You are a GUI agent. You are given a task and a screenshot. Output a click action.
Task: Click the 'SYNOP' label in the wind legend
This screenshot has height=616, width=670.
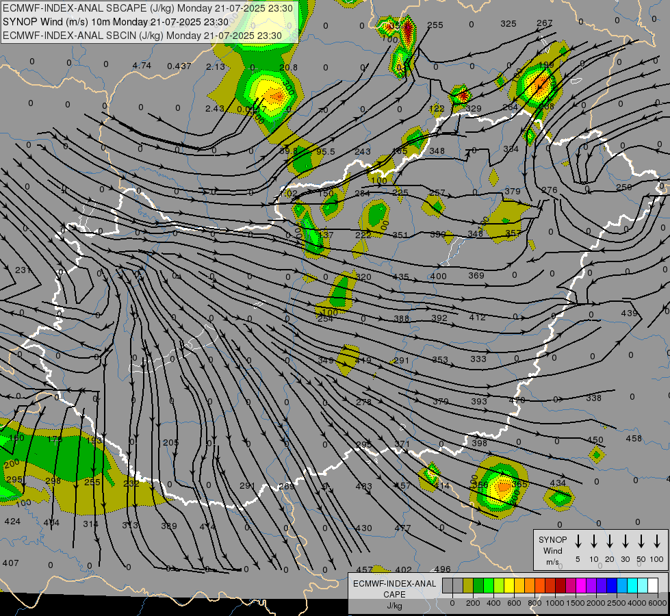(552, 540)
